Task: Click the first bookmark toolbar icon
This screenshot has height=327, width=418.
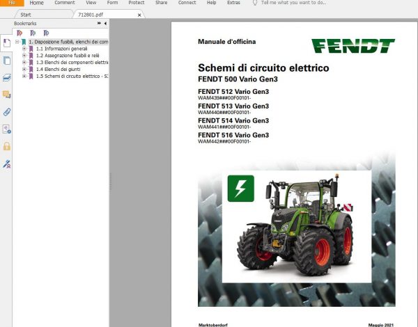Action: click(20, 33)
